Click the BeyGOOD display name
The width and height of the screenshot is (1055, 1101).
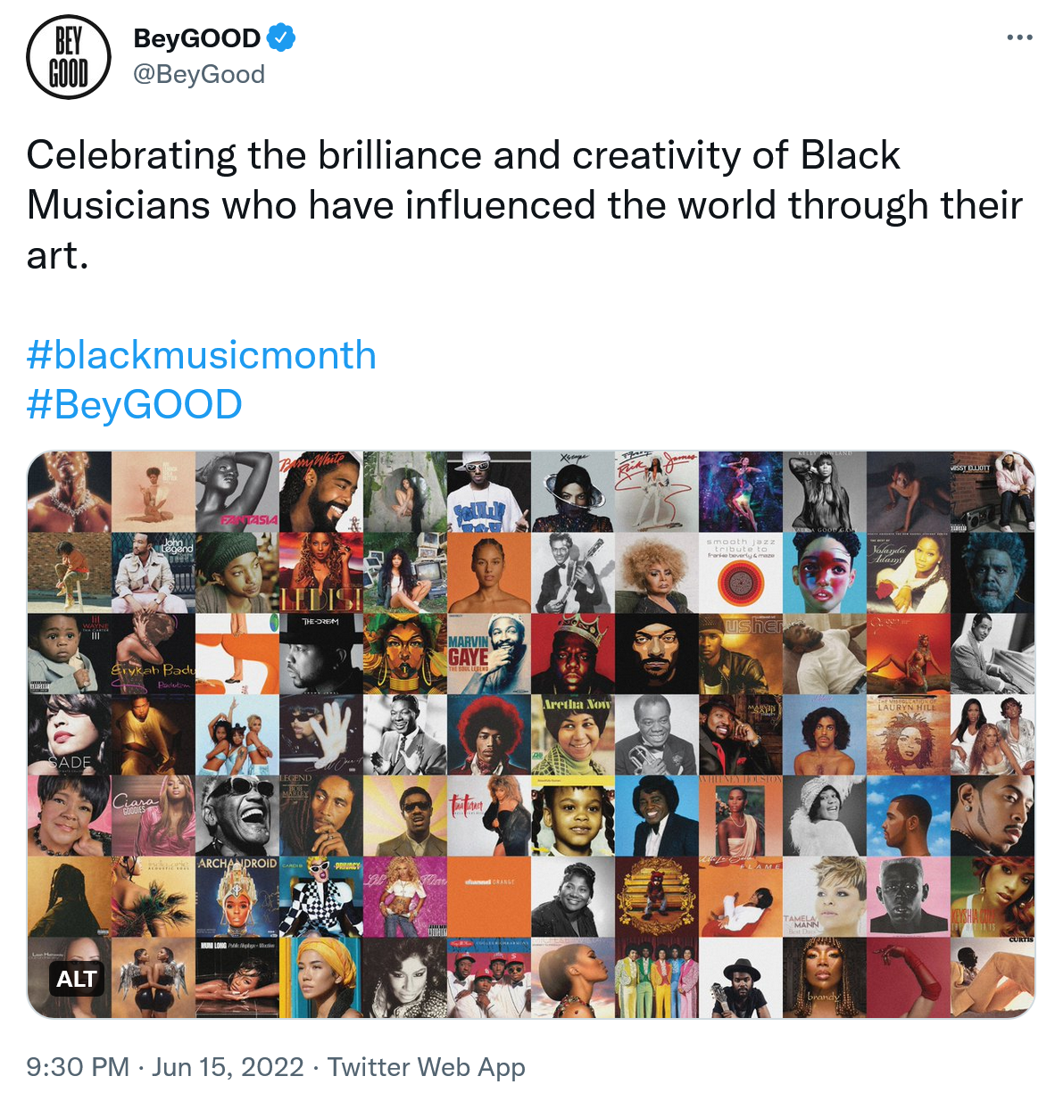tap(196, 38)
